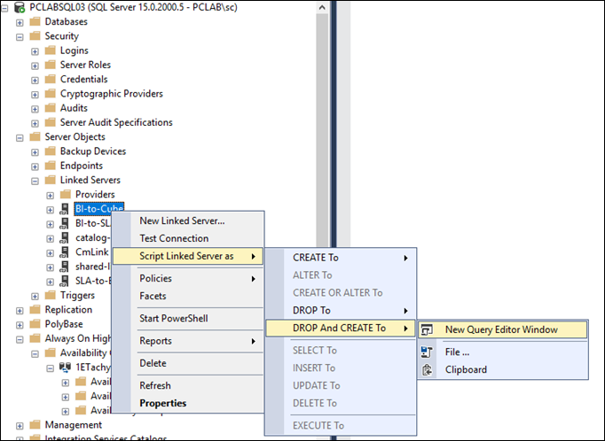Collapse the Security tree node

[20, 36]
